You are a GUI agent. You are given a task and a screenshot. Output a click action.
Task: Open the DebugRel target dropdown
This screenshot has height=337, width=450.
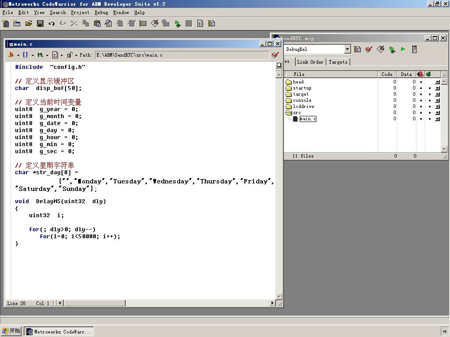[347, 49]
